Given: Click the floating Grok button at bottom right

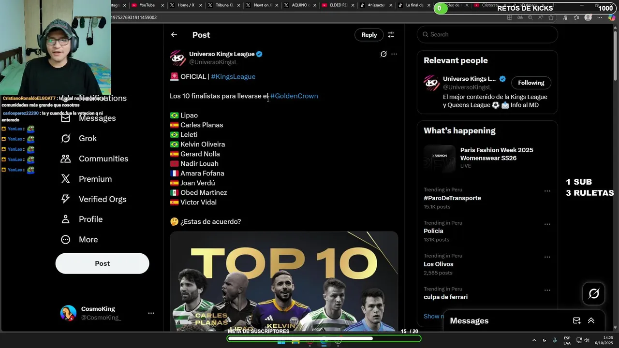Looking at the screenshot, I should click(x=594, y=293).
